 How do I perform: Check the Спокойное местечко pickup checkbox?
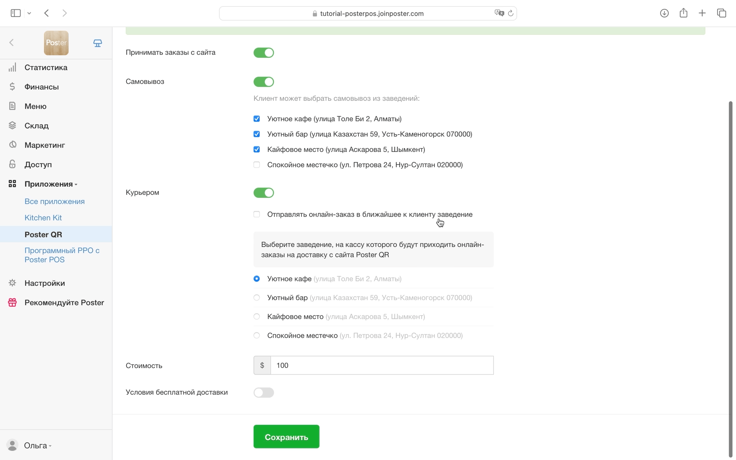click(257, 165)
